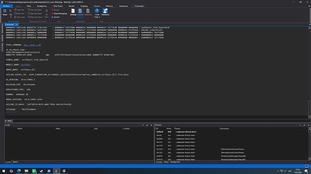Sort Locals by Name column header
Screen dimensions: 311x174
pos(20,128)
